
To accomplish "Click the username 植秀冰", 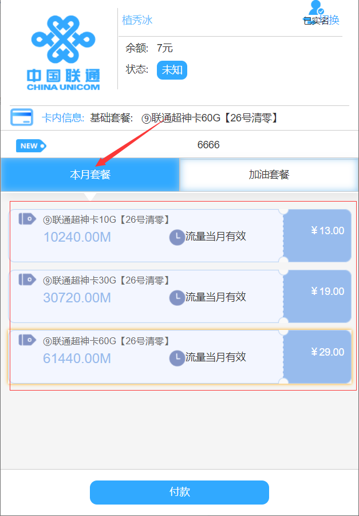I will pos(137,21).
